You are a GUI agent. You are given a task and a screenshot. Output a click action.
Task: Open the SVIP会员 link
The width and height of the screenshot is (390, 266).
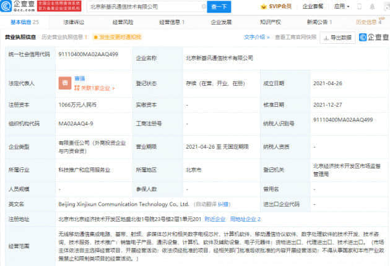(280, 6)
